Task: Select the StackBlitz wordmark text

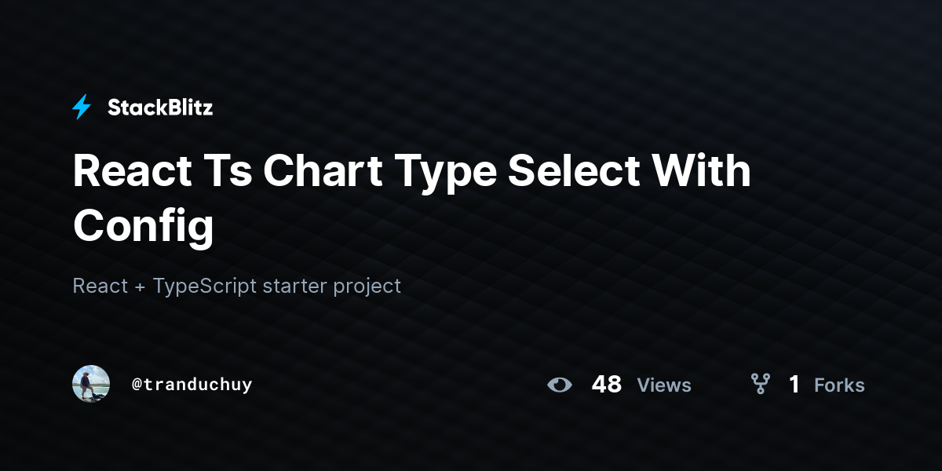Action: point(160,108)
